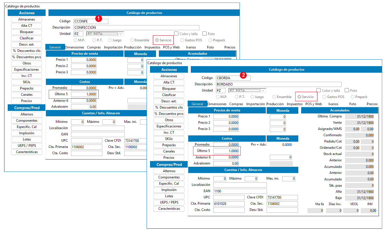
Task: Pick Ensamble radio in CCONFE window
Action: 132,40
